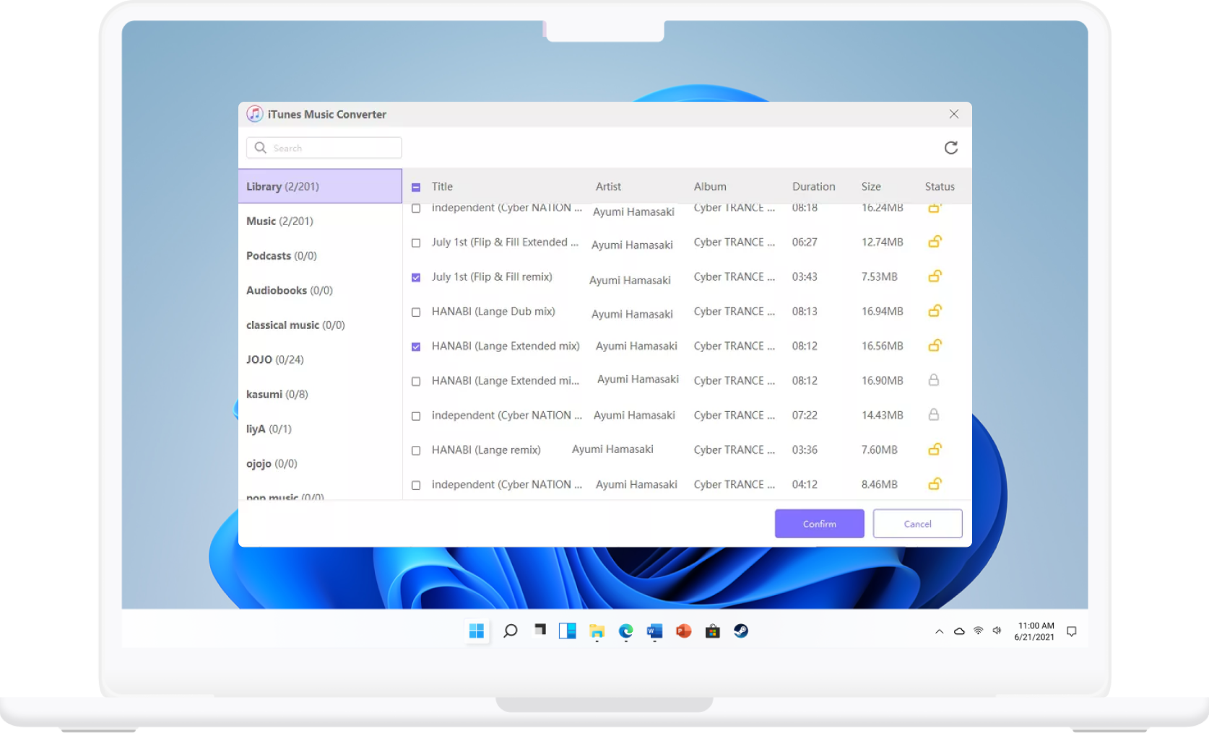Click title 'HANABI (Lange remix)'

(x=486, y=449)
